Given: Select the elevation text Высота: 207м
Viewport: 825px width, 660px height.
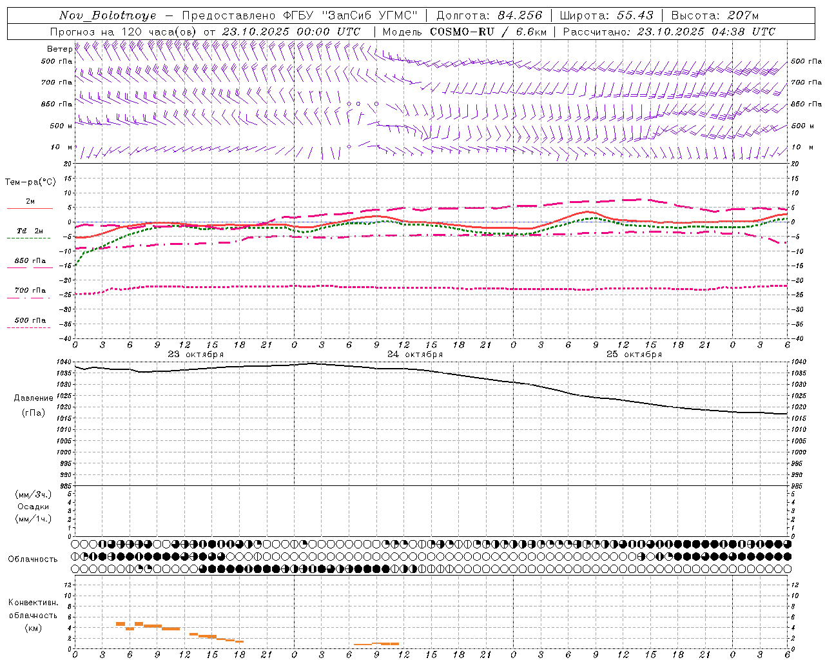Looking at the screenshot, I should 715,15.
